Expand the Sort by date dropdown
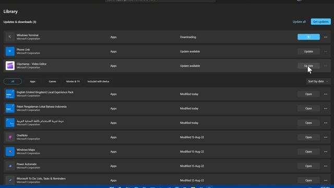This screenshot has width=334, height=188. point(318,81)
